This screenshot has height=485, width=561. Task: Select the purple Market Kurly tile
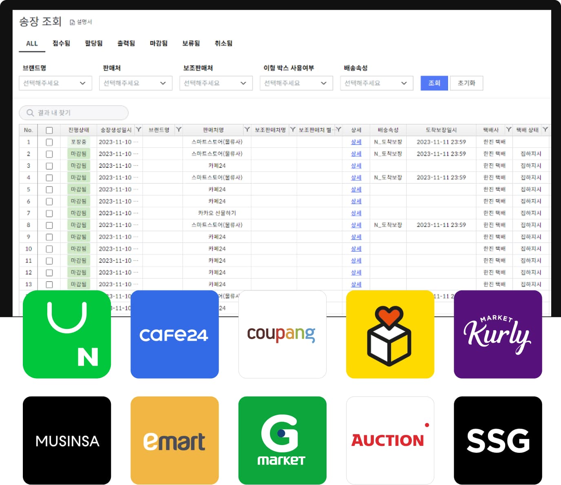[x=498, y=334]
